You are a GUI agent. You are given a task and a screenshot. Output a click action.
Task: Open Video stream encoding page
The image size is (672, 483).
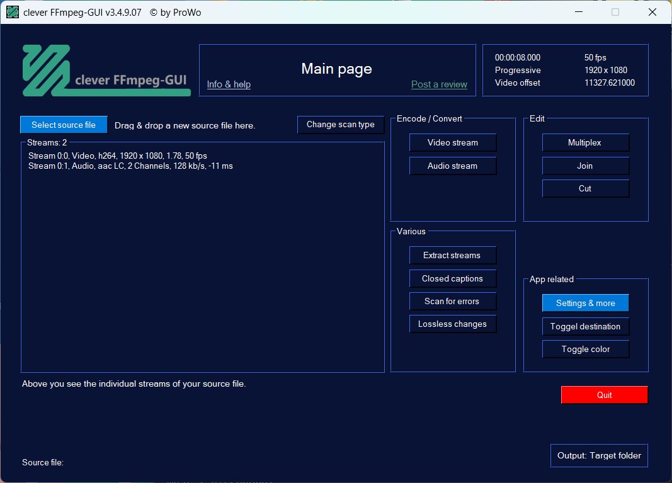point(453,143)
